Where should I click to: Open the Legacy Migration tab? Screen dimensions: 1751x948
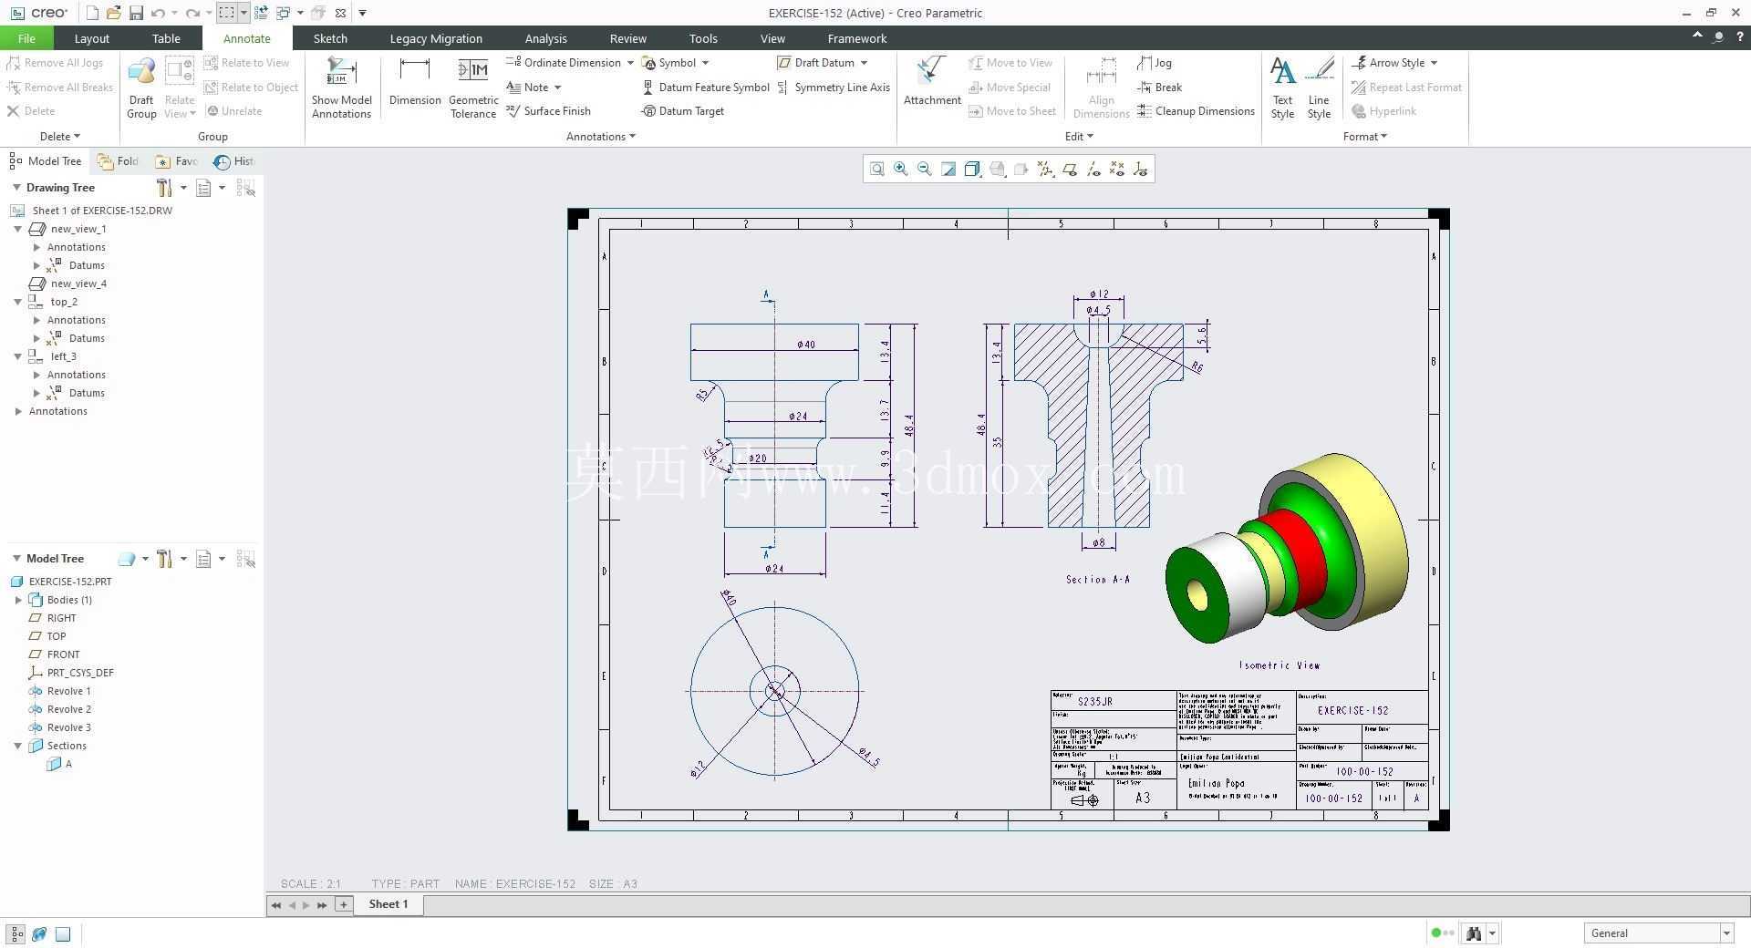[436, 38]
